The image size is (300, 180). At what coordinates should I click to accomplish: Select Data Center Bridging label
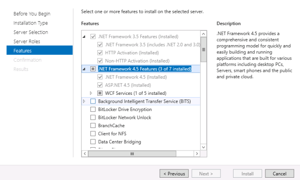(120, 142)
